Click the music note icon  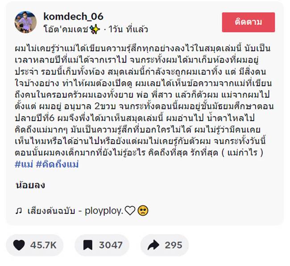pos(18,211)
